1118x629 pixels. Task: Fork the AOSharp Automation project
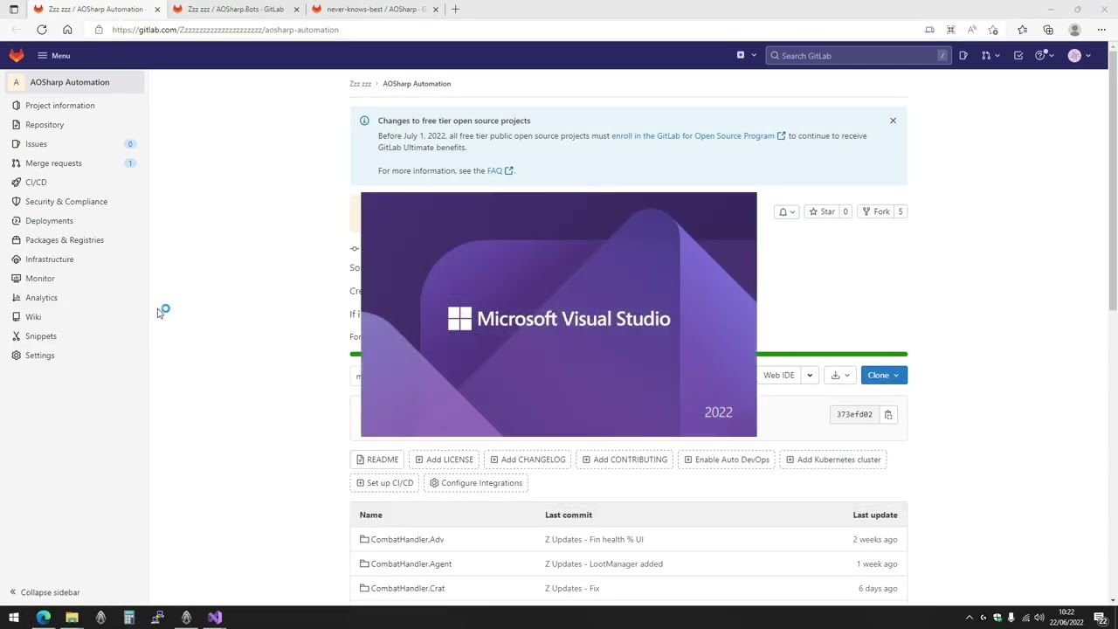click(875, 211)
